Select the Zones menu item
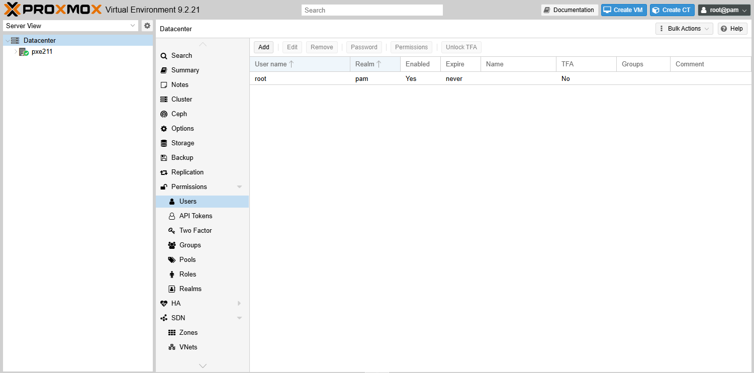 (x=202, y=333)
